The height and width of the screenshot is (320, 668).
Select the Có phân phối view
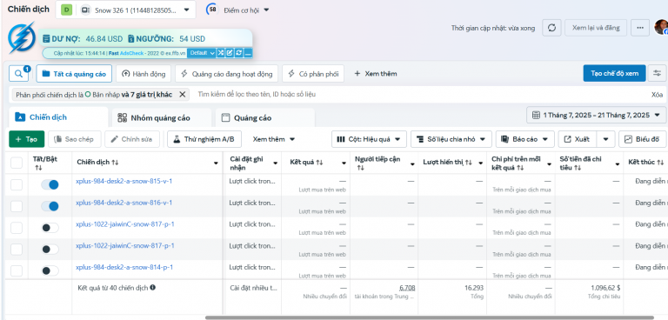point(313,74)
